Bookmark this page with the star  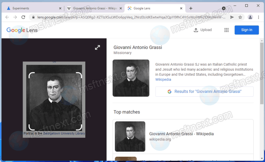pyautogui.click(x=240, y=17)
